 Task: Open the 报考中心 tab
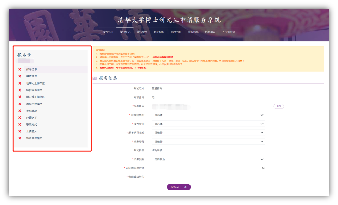tap(108, 32)
